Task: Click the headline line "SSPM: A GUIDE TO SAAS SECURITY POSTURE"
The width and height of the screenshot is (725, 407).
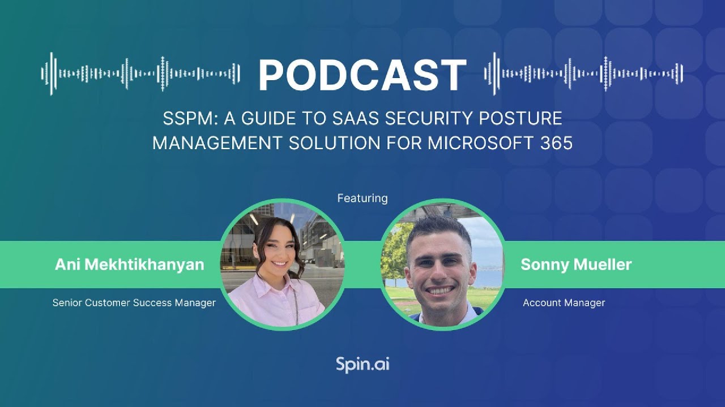Action: click(362, 118)
